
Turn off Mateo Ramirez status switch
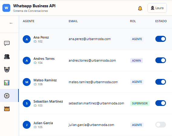coord(160,82)
